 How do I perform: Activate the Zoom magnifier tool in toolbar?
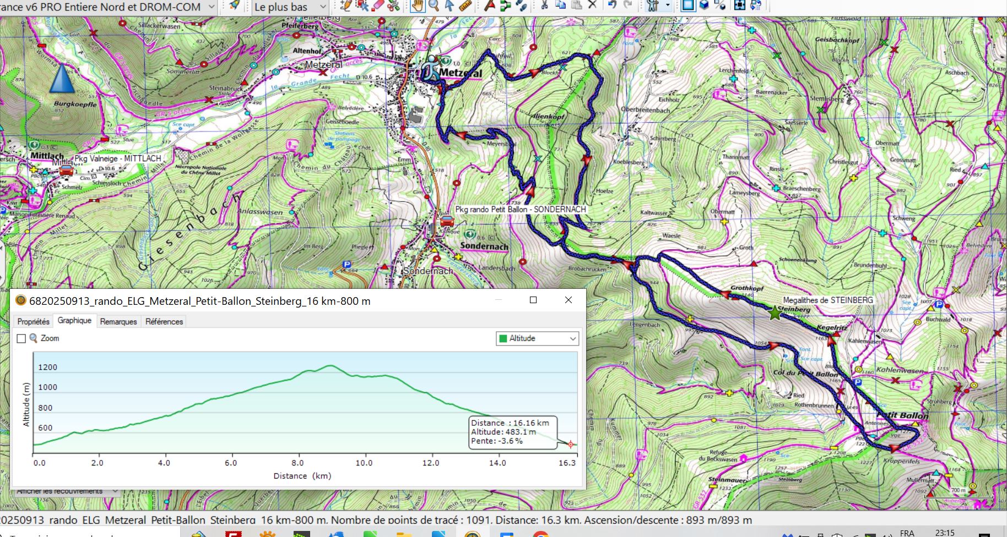[x=434, y=6]
